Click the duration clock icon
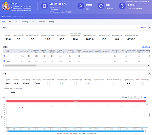 click(x=101, y=6)
